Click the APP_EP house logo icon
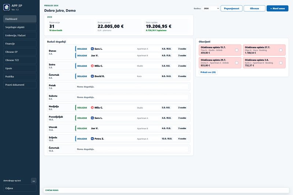This screenshot has width=293, height=195. tap(7, 7)
